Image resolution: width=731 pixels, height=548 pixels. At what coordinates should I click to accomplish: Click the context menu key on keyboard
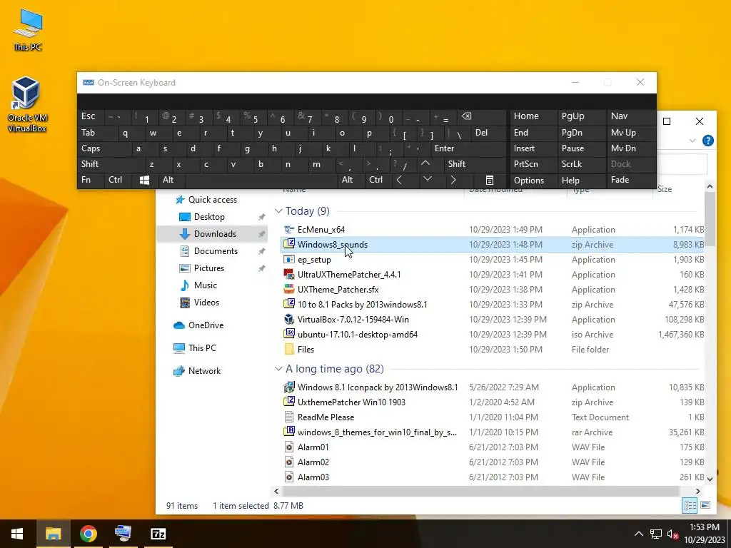click(x=489, y=180)
